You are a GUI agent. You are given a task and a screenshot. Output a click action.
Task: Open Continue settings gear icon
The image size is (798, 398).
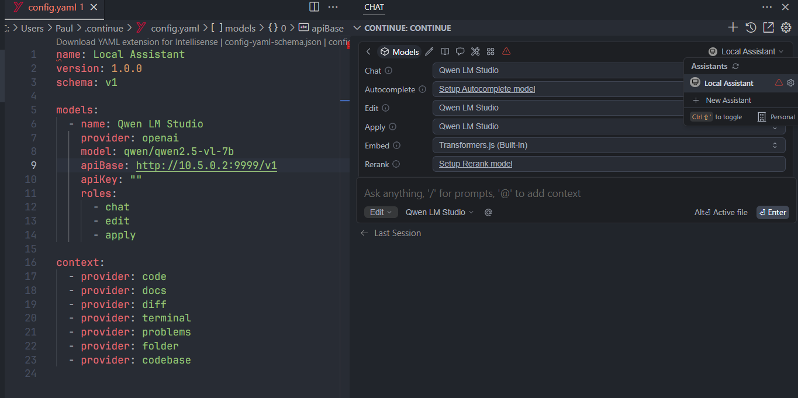coord(786,27)
